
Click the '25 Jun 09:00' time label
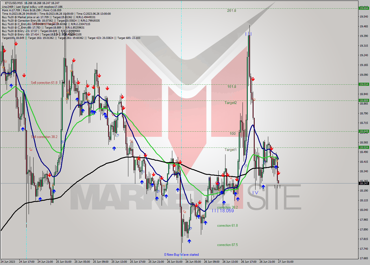pos(100,262)
